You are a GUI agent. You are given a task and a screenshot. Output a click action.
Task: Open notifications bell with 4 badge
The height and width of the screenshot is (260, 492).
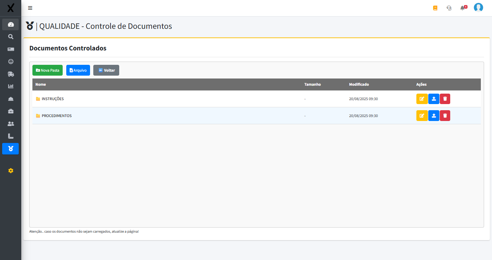[x=463, y=8]
